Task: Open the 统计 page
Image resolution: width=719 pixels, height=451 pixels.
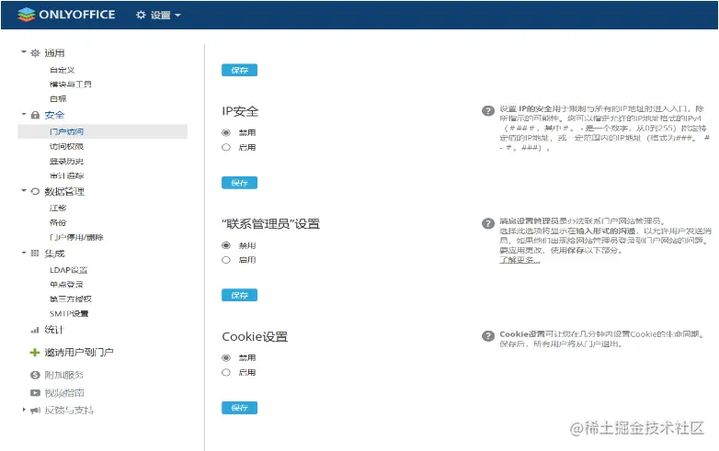Action: pos(54,330)
